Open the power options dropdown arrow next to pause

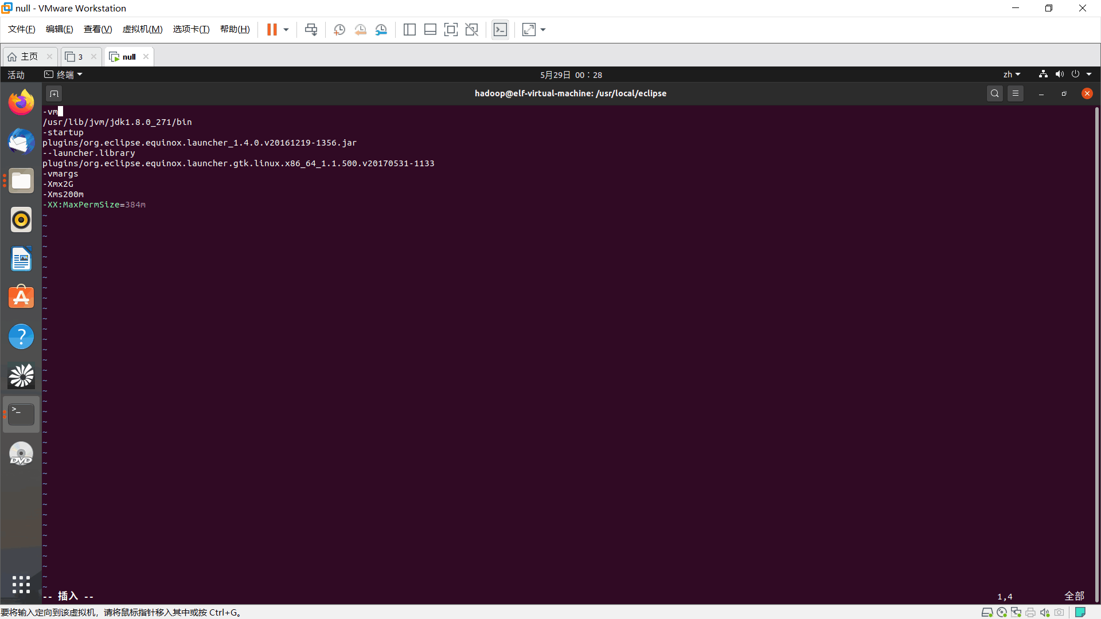click(x=286, y=30)
